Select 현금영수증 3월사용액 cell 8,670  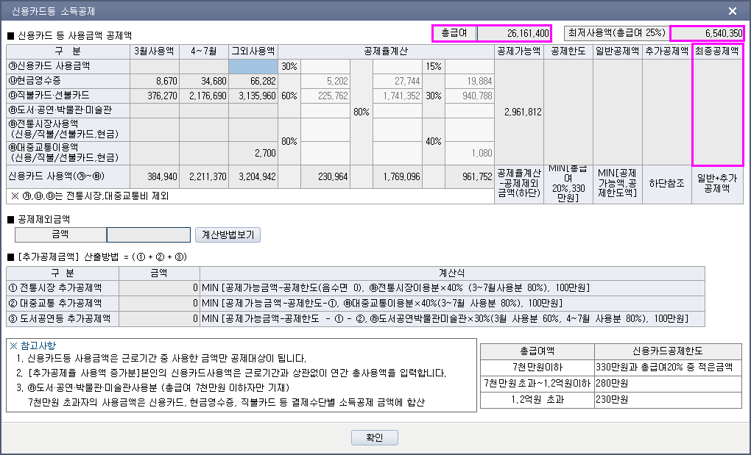point(154,82)
